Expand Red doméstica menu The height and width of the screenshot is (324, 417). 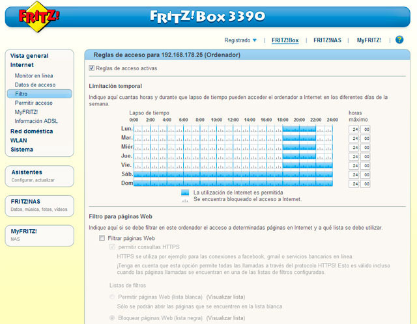(x=32, y=131)
